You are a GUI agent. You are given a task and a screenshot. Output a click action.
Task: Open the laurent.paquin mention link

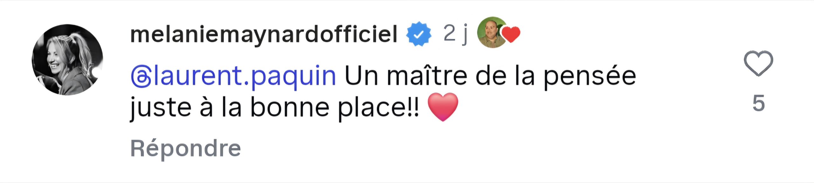[x=244, y=76]
